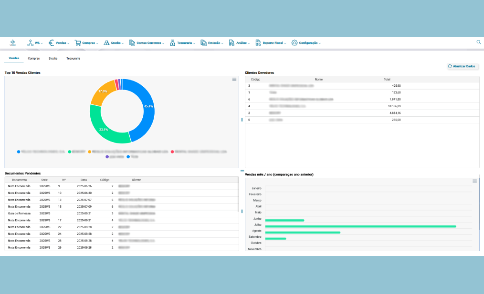Toggle the purple legend series in donut chart

107,156
